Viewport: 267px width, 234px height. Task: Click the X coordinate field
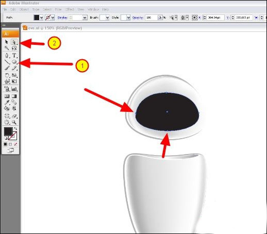tap(215, 18)
